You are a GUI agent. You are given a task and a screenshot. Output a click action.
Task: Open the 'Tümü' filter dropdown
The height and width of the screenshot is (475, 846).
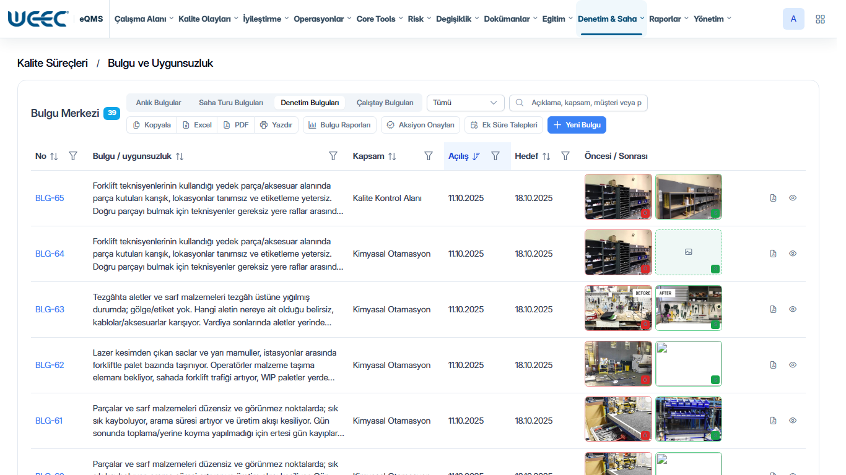coord(466,103)
